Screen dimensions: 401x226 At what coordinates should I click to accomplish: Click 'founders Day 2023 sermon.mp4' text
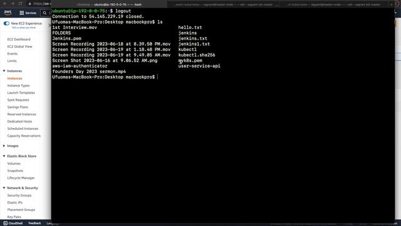(89, 72)
